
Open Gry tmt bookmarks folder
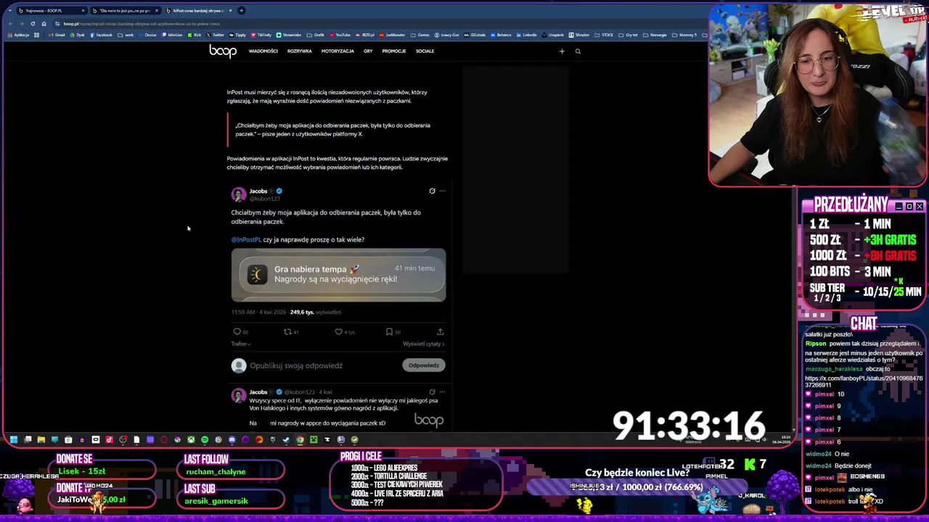pos(628,35)
